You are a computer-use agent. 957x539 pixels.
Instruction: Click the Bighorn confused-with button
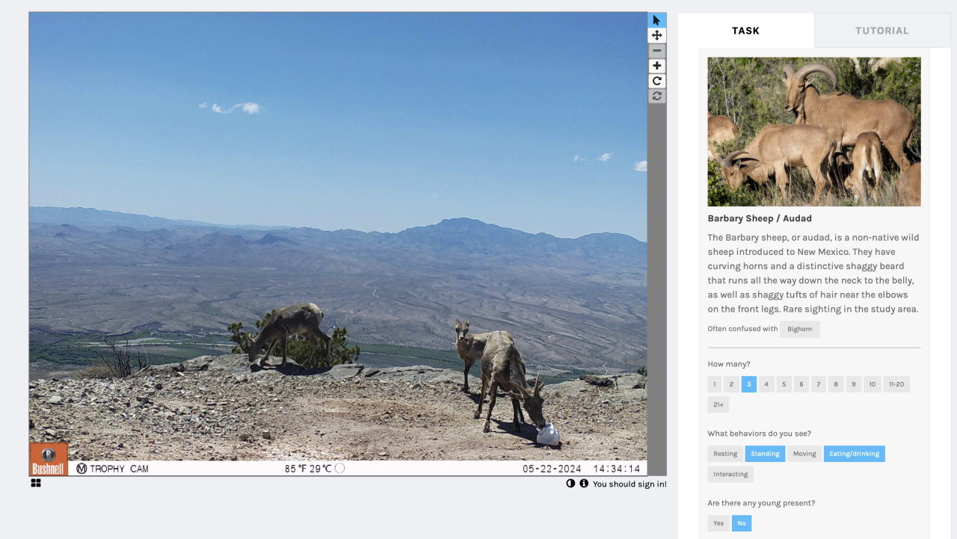click(x=799, y=329)
